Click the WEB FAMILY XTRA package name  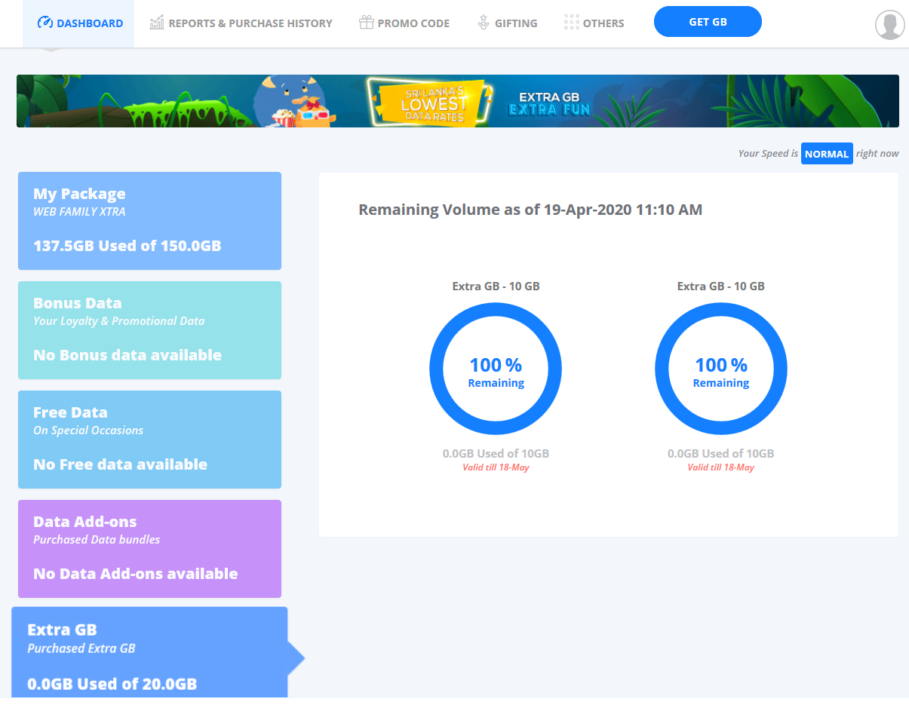[x=79, y=212]
